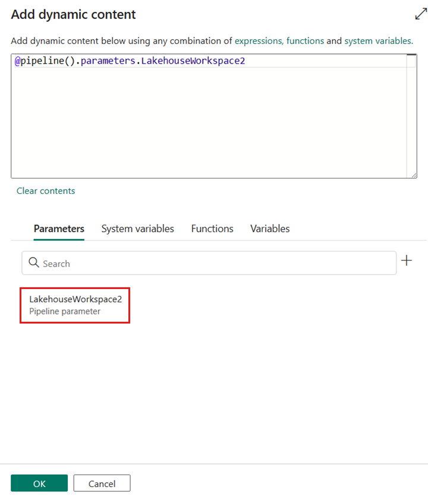This screenshot has height=499, width=428.
Task: Select the LakehouseWorkspace2 pipeline parameter
Action: [75, 305]
